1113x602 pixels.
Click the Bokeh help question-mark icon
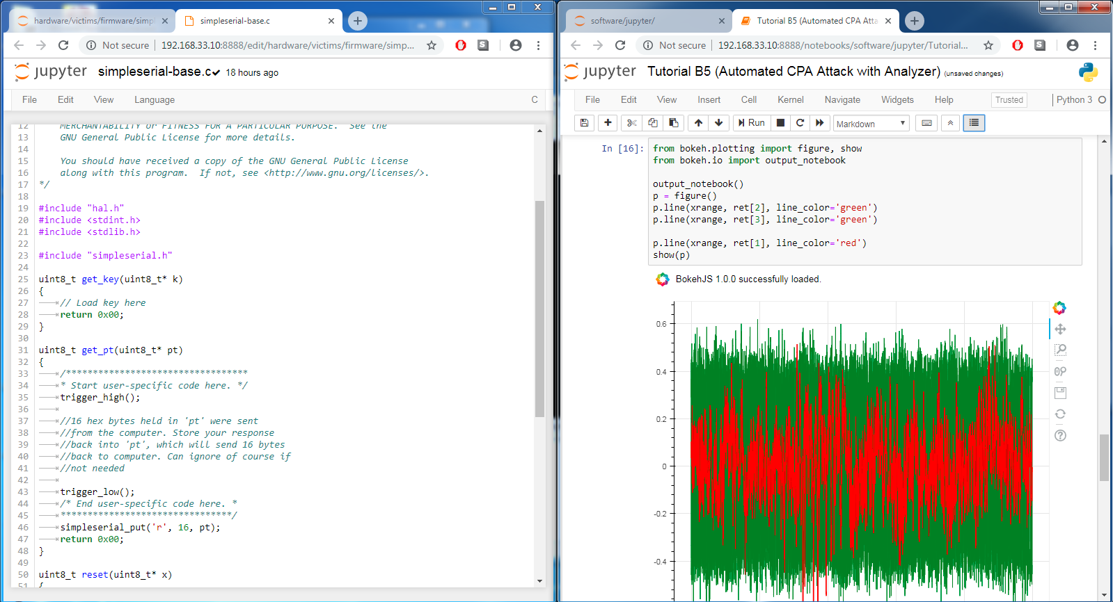point(1060,436)
